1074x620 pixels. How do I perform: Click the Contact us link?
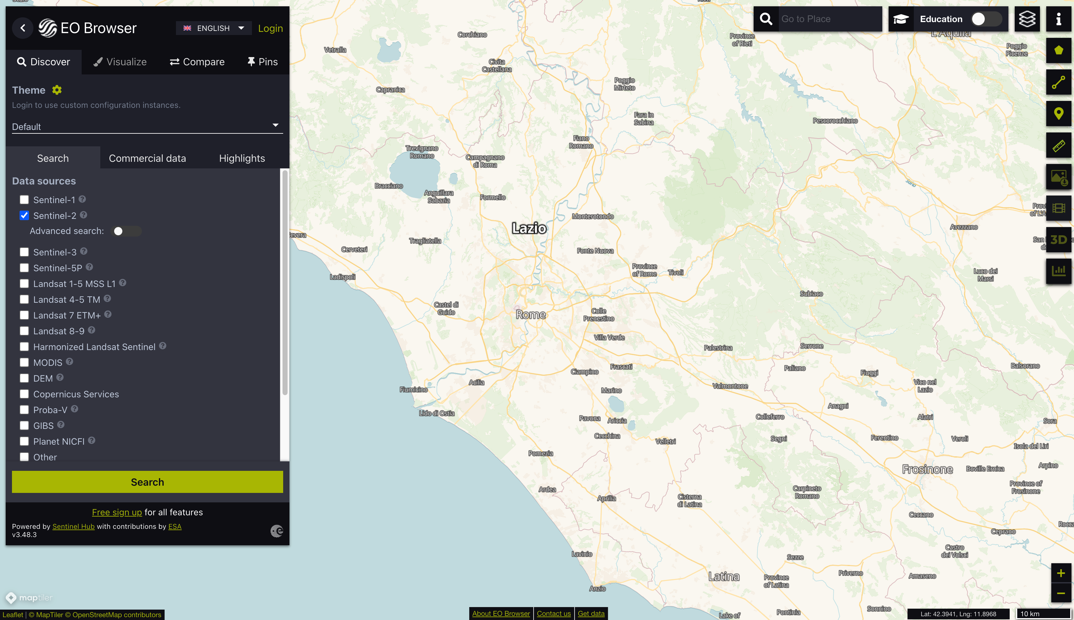[x=553, y=613]
